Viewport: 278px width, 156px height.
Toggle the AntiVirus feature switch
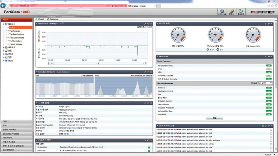click(269, 88)
